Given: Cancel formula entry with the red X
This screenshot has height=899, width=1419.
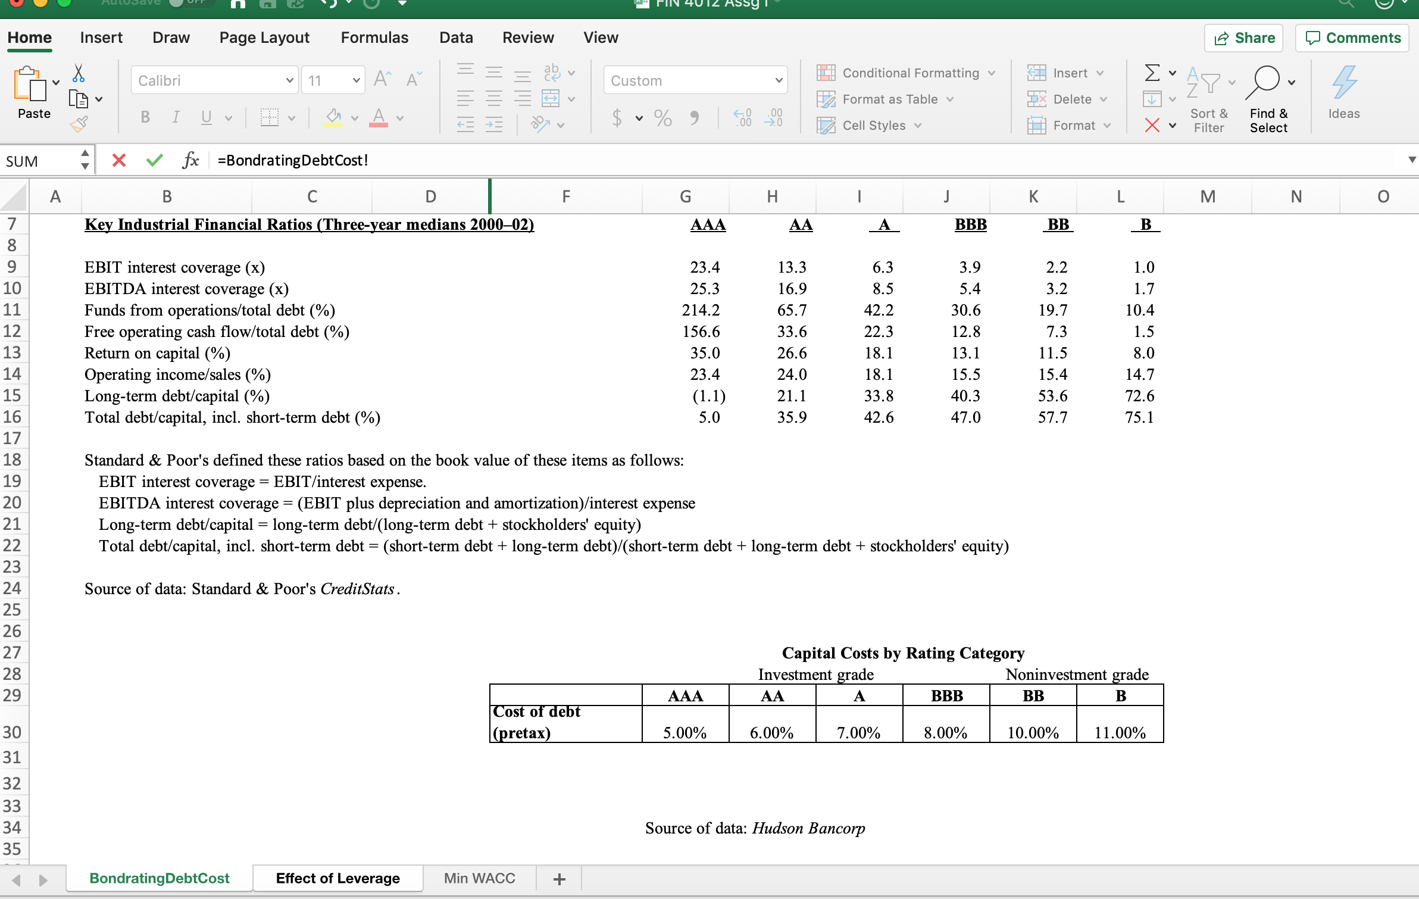Looking at the screenshot, I should click(x=118, y=160).
